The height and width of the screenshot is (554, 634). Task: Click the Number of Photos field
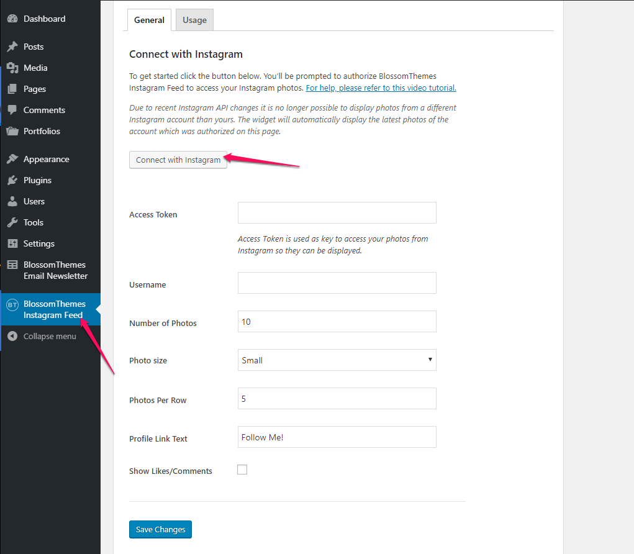[x=337, y=322]
